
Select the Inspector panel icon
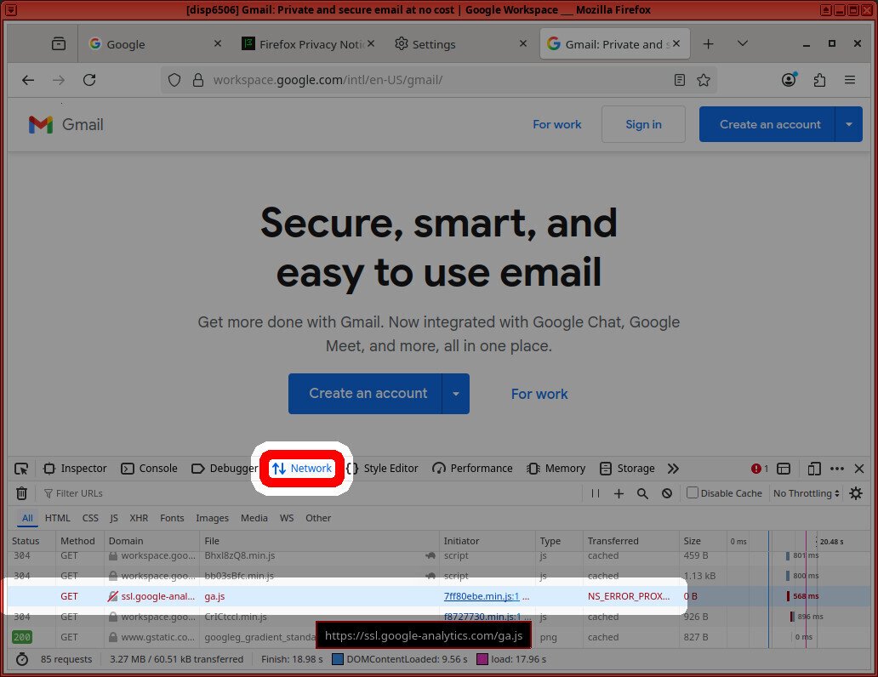coord(75,468)
